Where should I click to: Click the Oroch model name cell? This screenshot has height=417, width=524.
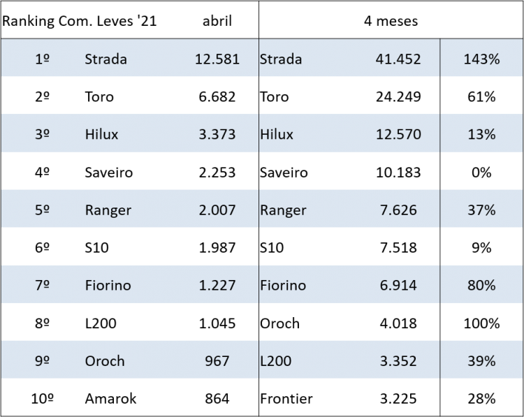pyautogui.click(x=105, y=361)
